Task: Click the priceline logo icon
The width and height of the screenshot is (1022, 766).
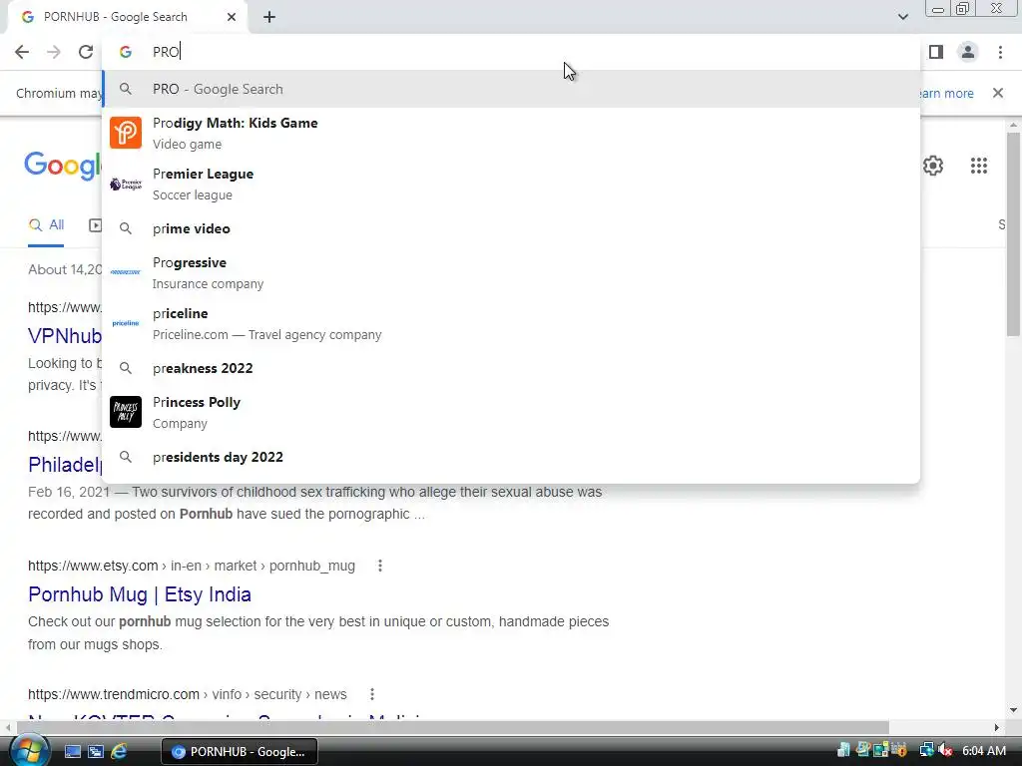Action: pyautogui.click(x=125, y=323)
